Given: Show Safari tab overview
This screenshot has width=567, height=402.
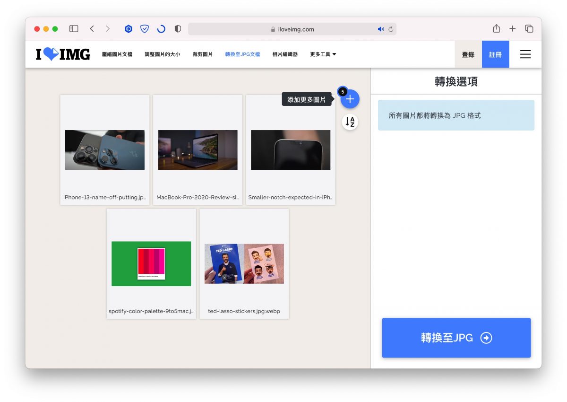Looking at the screenshot, I should click(529, 29).
